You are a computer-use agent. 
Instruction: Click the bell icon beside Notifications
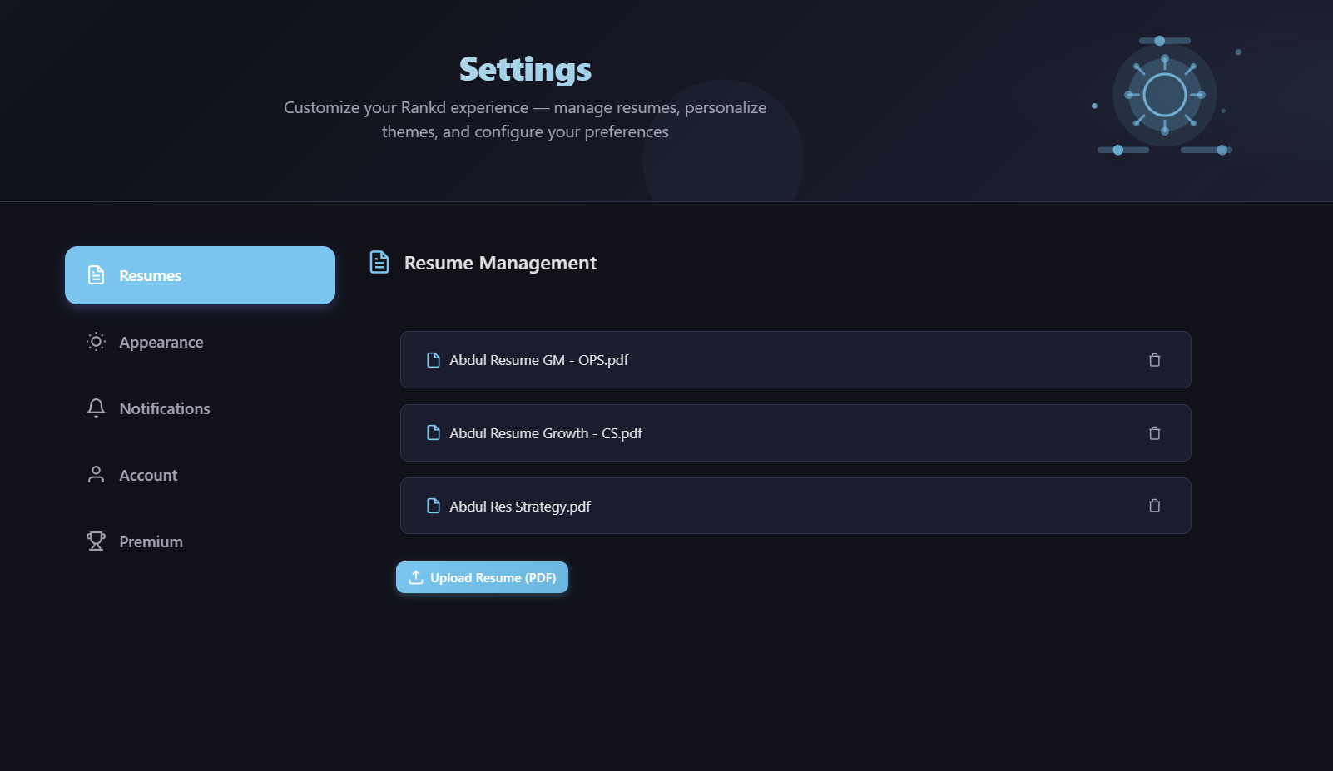pyautogui.click(x=95, y=408)
